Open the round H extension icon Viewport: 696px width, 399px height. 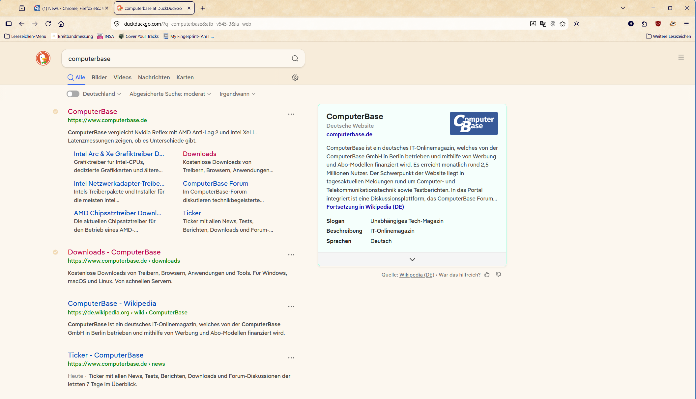[x=631, y=24]
